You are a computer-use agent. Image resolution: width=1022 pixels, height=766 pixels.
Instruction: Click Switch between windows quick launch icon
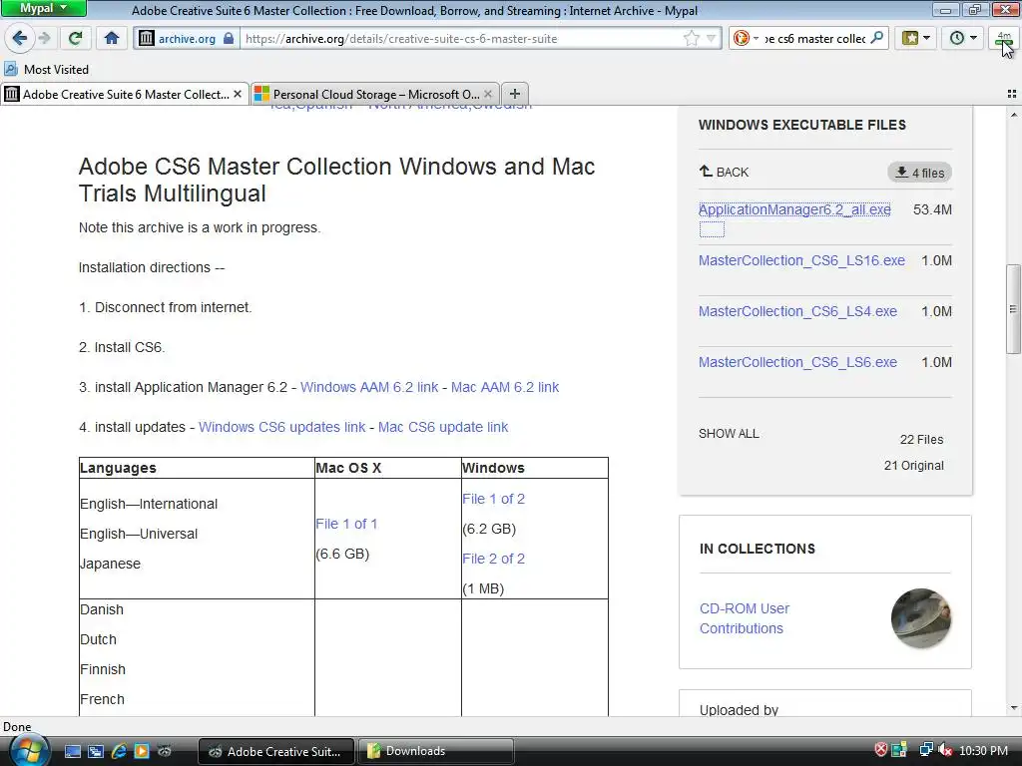(x=95, y=751)
